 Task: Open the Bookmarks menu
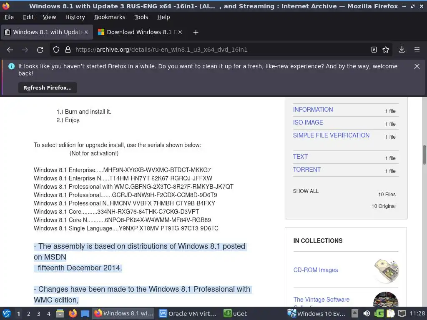click(110, 17)
